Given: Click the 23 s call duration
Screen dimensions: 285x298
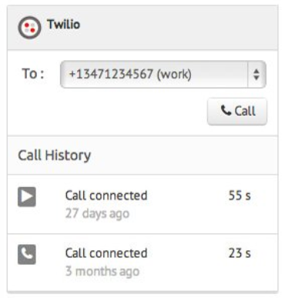Looking at the screenshot, I should pyautogui.click(x=240, y=253).
